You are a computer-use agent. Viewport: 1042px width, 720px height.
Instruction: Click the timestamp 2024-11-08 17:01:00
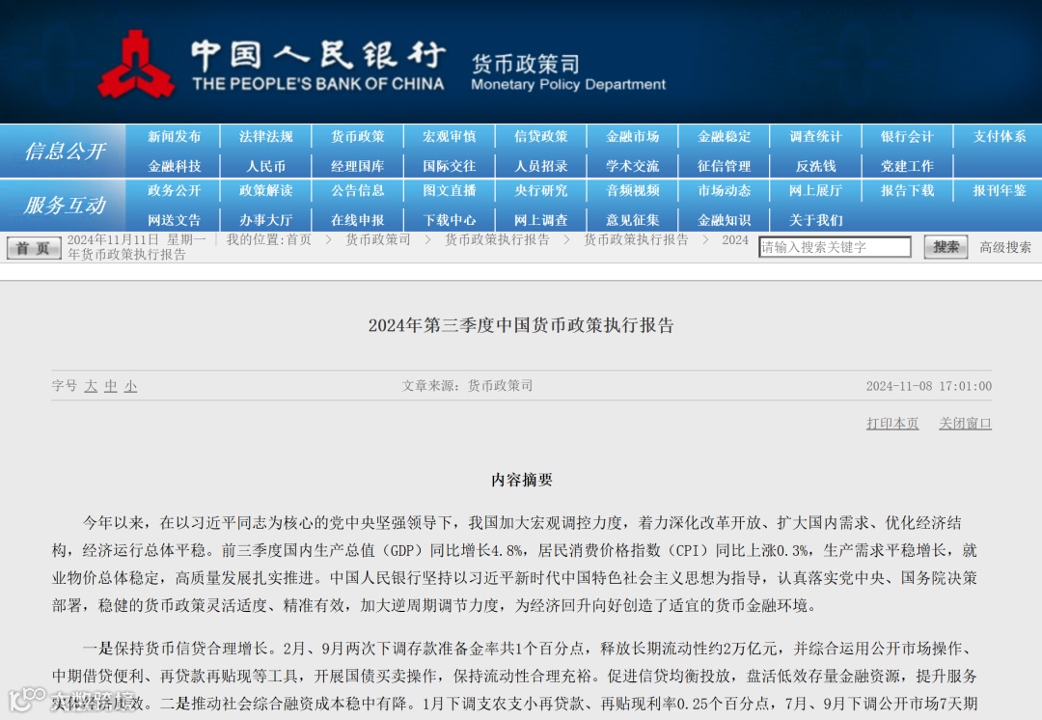pos(928,386)
